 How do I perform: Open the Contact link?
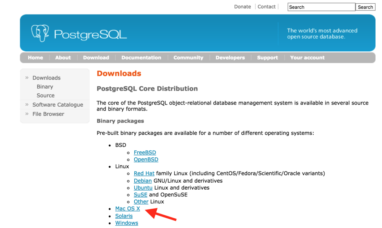pyautogui.click(x=266, y=7)
